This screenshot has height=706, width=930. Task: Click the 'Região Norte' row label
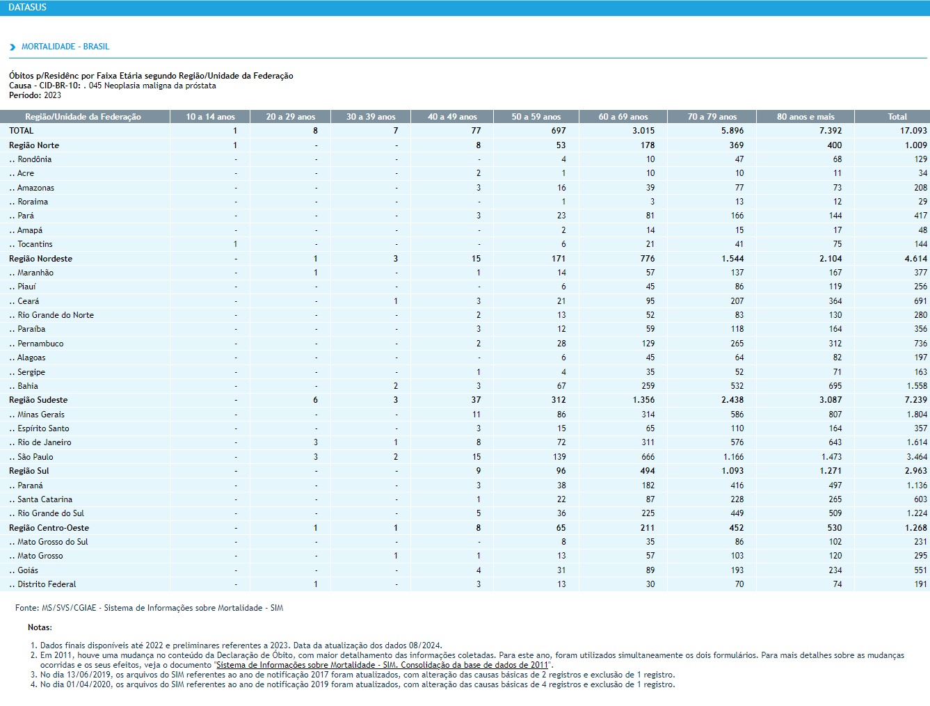(34, 145)
